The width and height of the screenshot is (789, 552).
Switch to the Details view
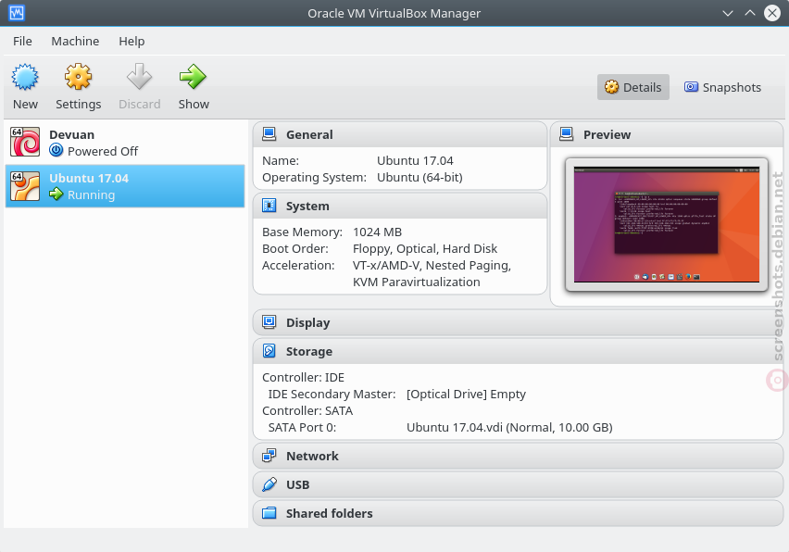coord(633,87)
